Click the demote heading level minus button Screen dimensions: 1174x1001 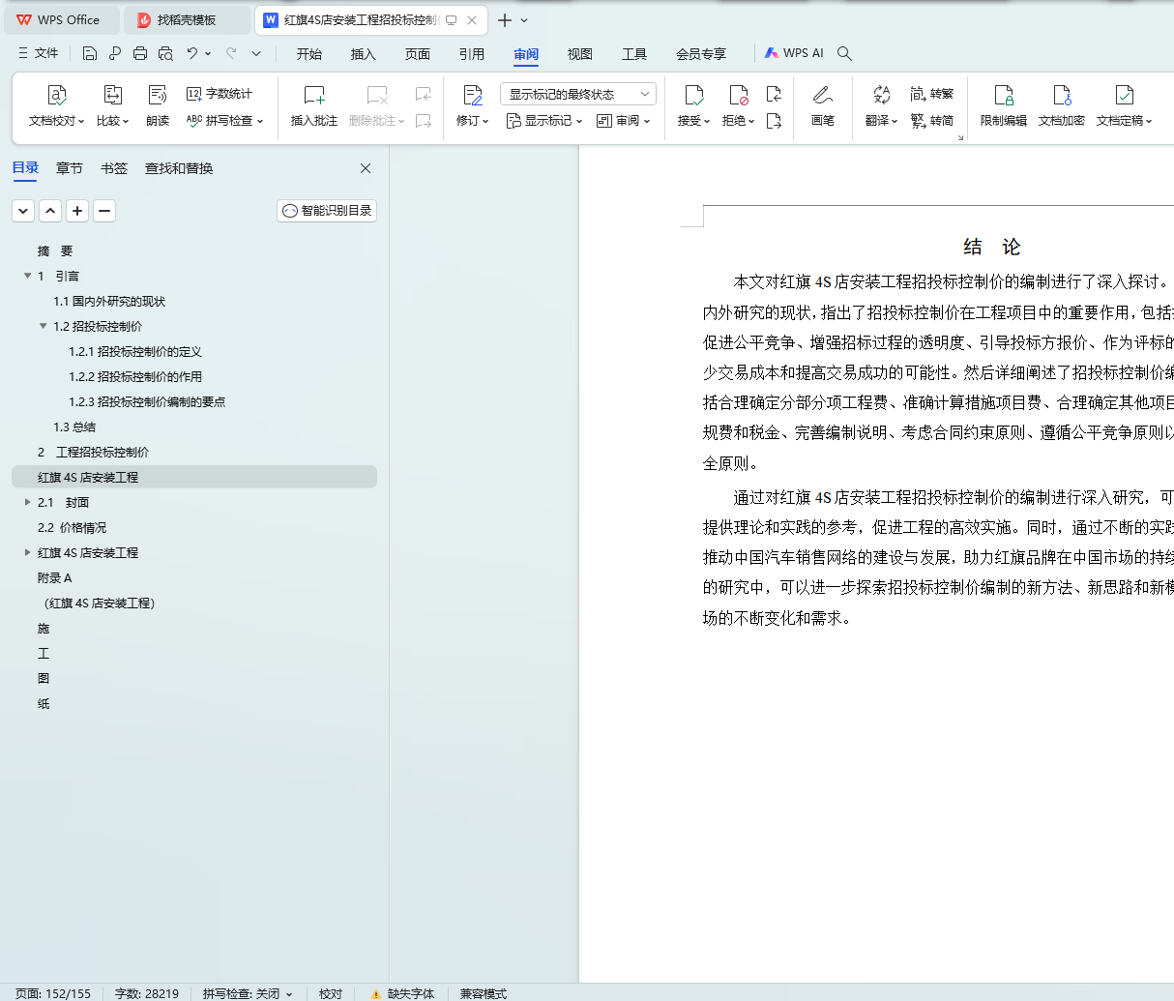click(104, 211)
